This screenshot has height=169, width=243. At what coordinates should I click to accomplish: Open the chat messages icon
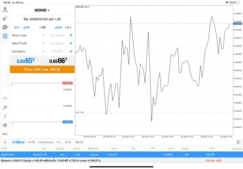coord(5,27)
